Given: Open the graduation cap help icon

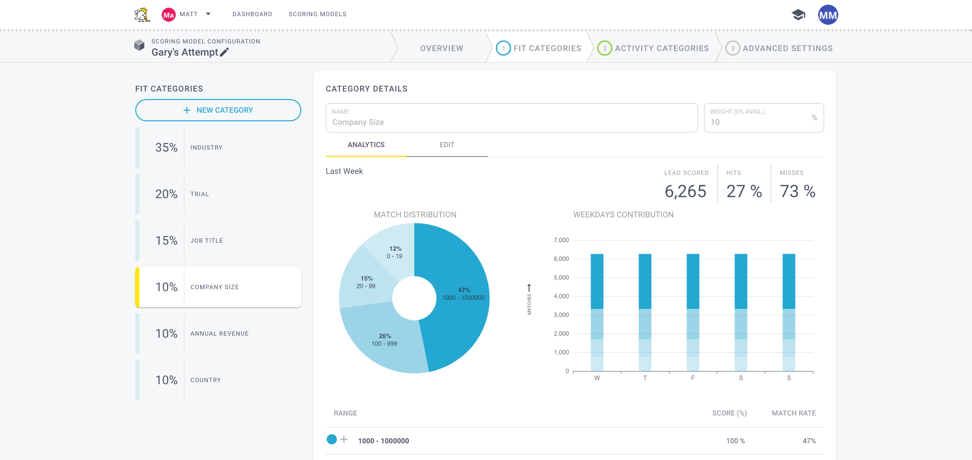Looking at the screenshot, I should pos(798,15).
